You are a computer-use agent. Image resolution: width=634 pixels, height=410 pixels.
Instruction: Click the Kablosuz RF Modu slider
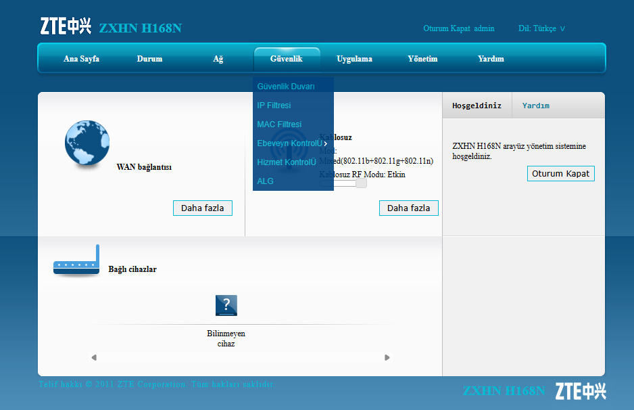click(x=343, y=183)
